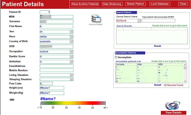Click the BMI '#Name?' value
Viewport: 191px width, 115px height.
point(48,99)
